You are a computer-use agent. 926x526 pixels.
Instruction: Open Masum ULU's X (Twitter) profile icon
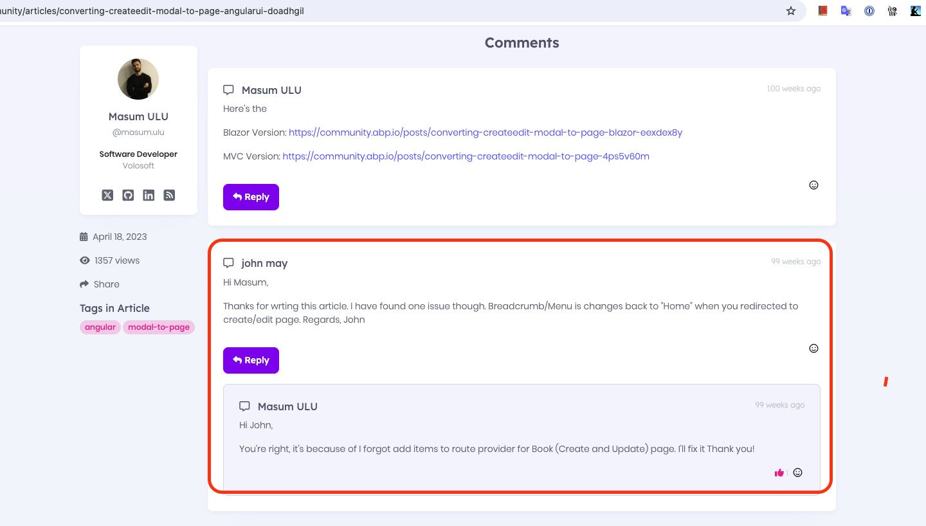[107, 195]
